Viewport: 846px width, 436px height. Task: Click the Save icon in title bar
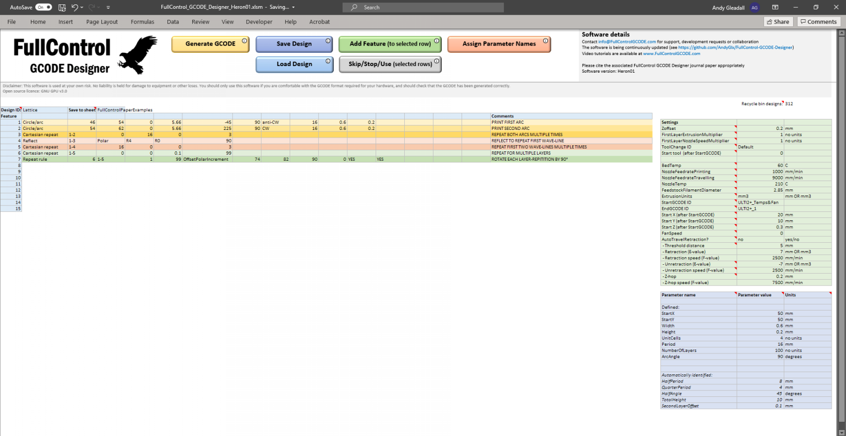click(x=62, y=8)
